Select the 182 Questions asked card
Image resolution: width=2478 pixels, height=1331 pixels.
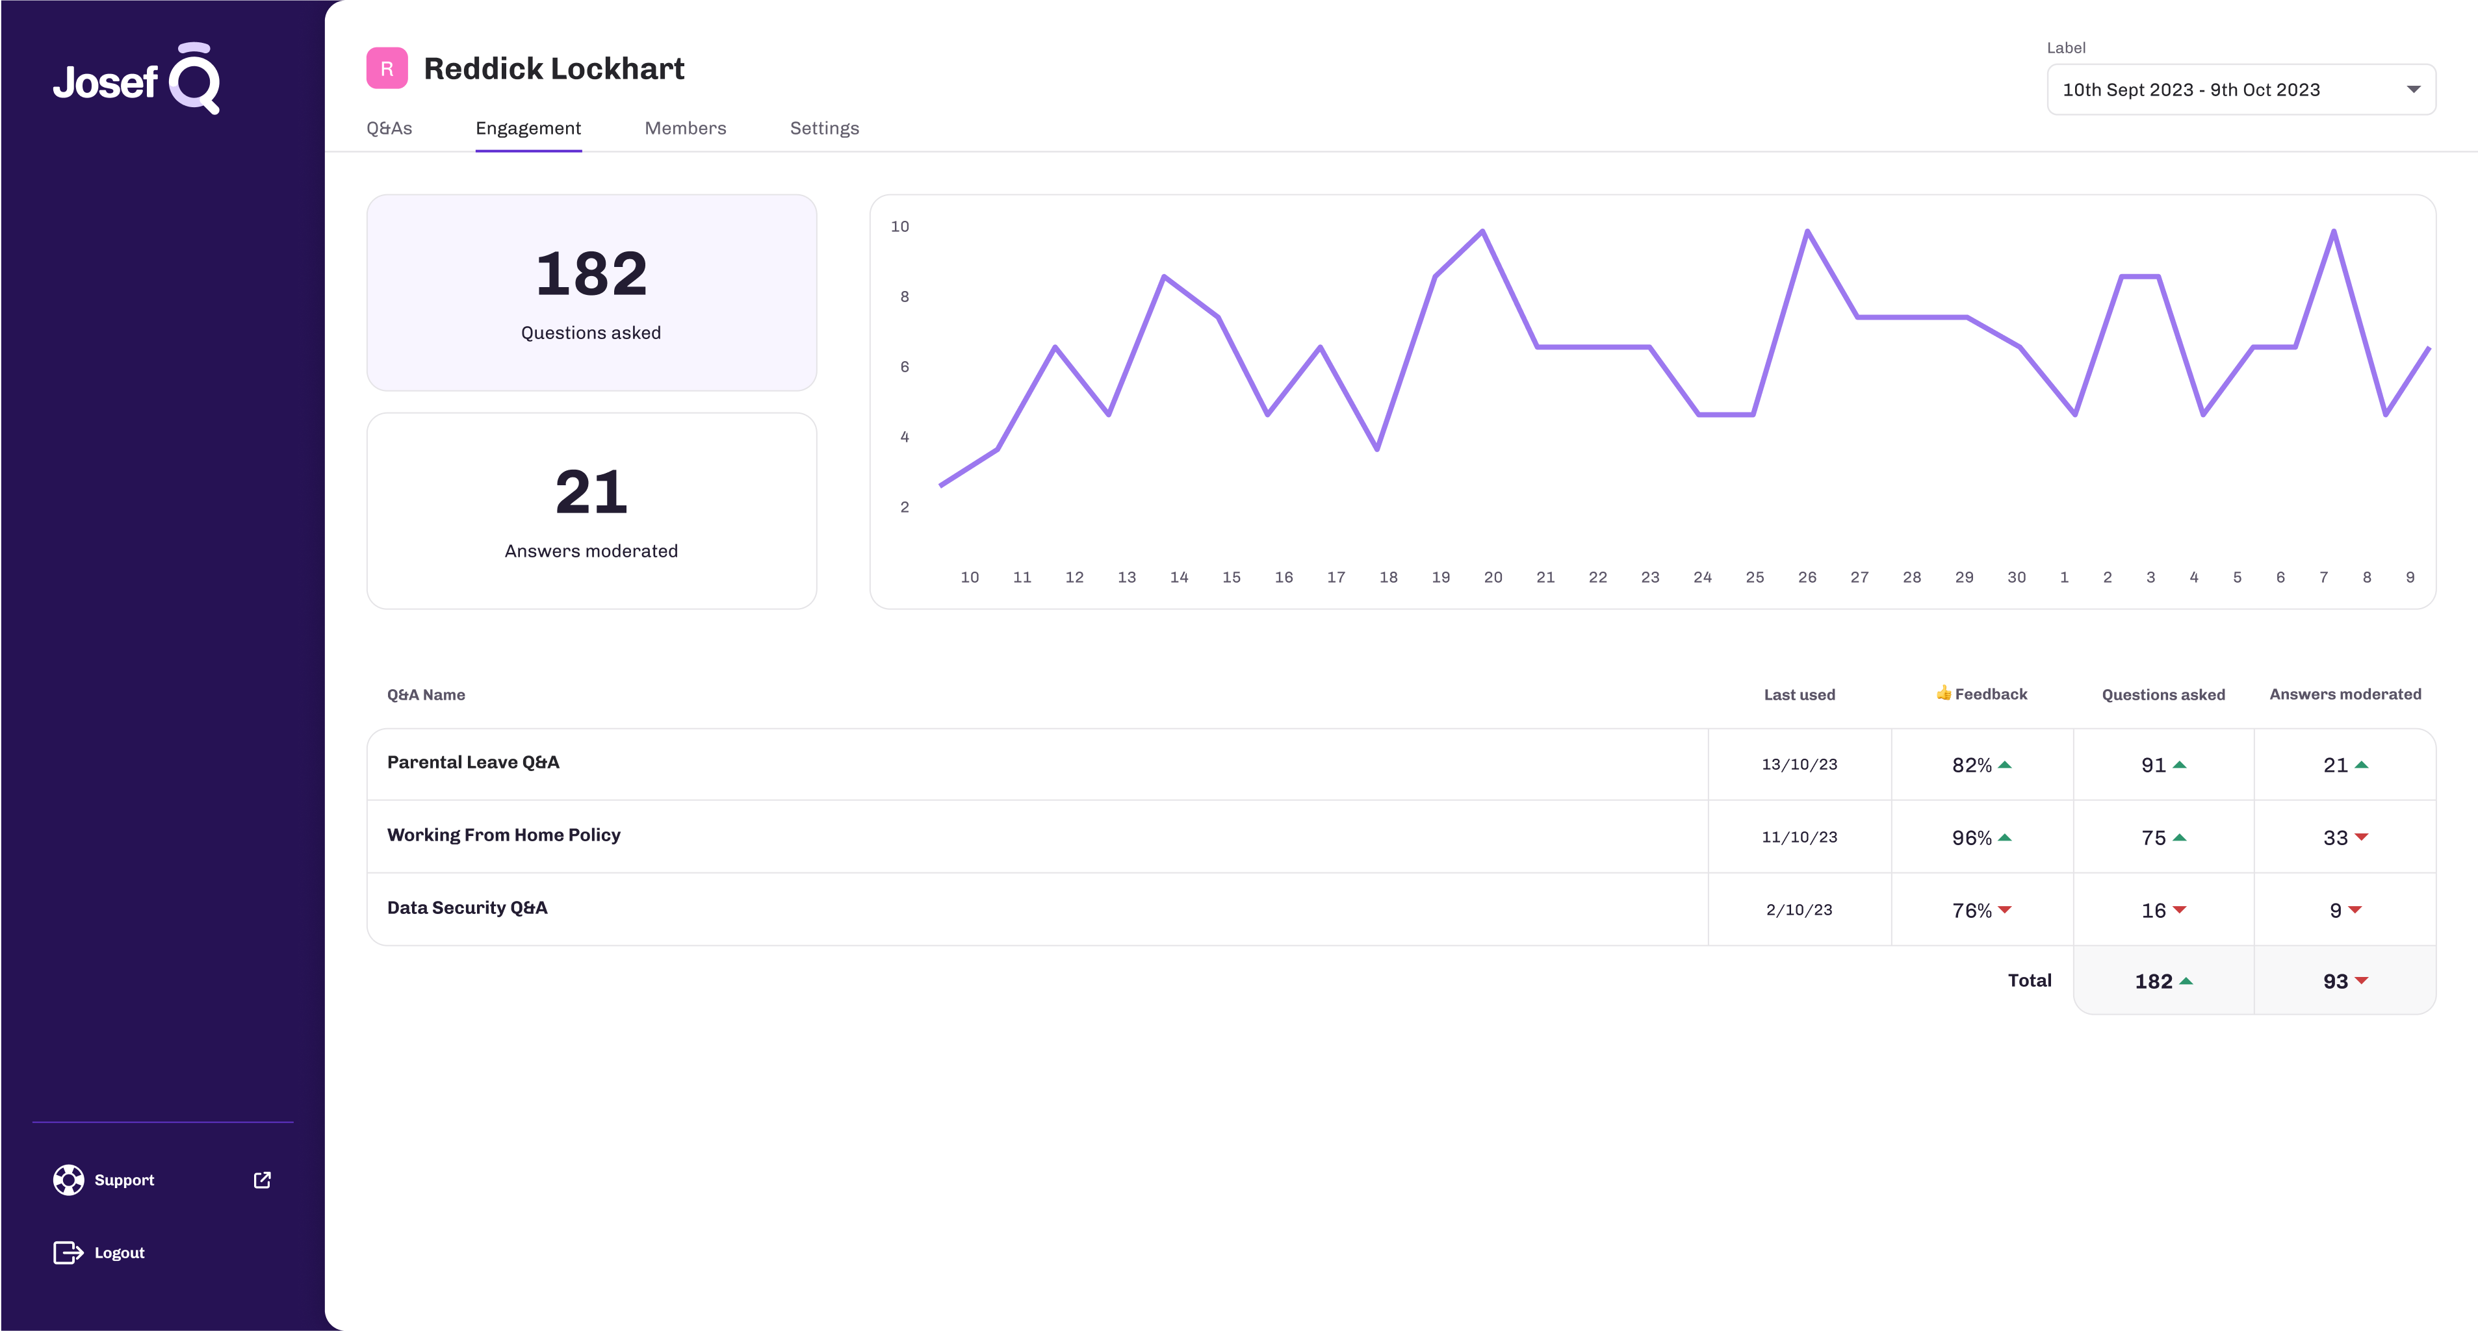pos(591,292)
